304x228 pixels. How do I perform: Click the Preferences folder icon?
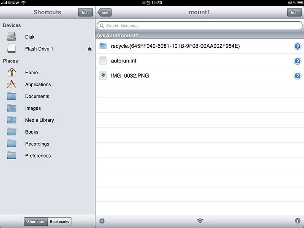(x=11, y=155)
